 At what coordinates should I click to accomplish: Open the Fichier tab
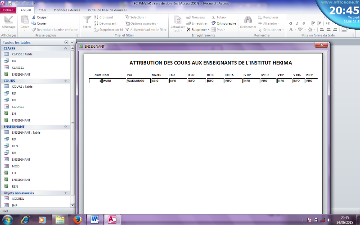click(x=9, y=9)
